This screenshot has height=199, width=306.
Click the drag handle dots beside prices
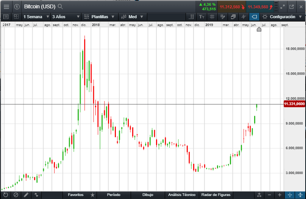[276, 7]
